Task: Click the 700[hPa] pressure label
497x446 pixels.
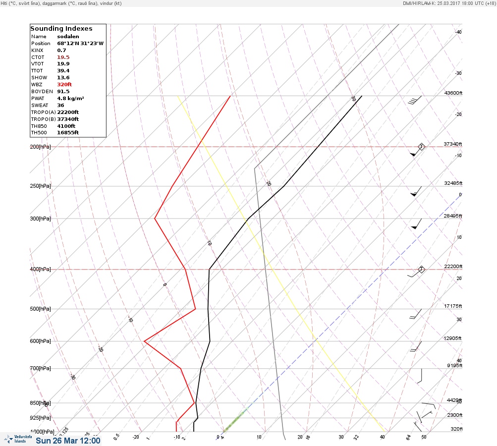Action: tap(40, 368)
